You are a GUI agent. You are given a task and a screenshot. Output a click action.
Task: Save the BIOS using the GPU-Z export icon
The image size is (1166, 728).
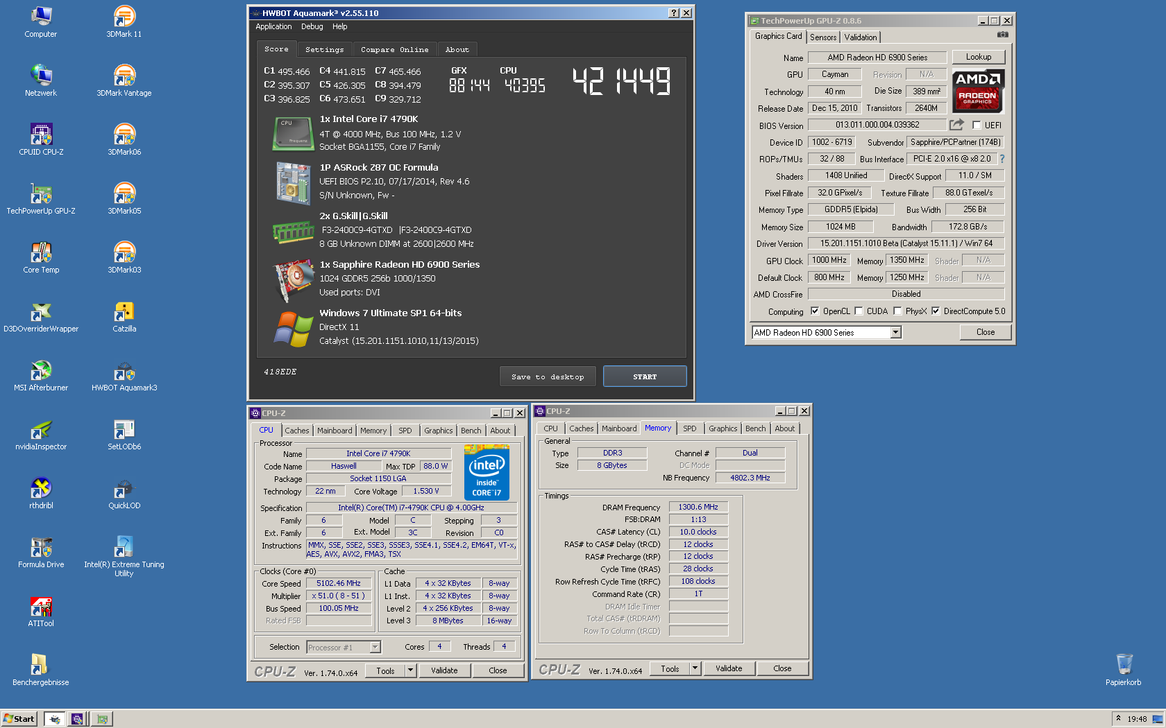click(x=956, y=124)
